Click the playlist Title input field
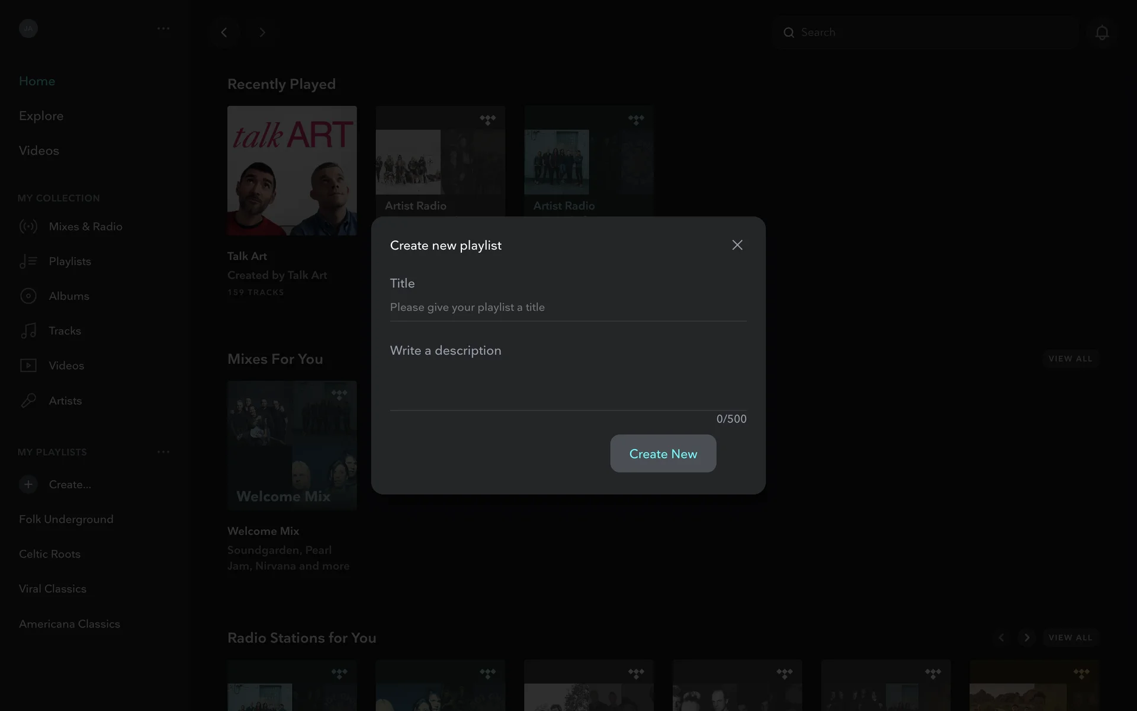The height and width of the screenshot is (711, 1137). [x=567, y=307]
